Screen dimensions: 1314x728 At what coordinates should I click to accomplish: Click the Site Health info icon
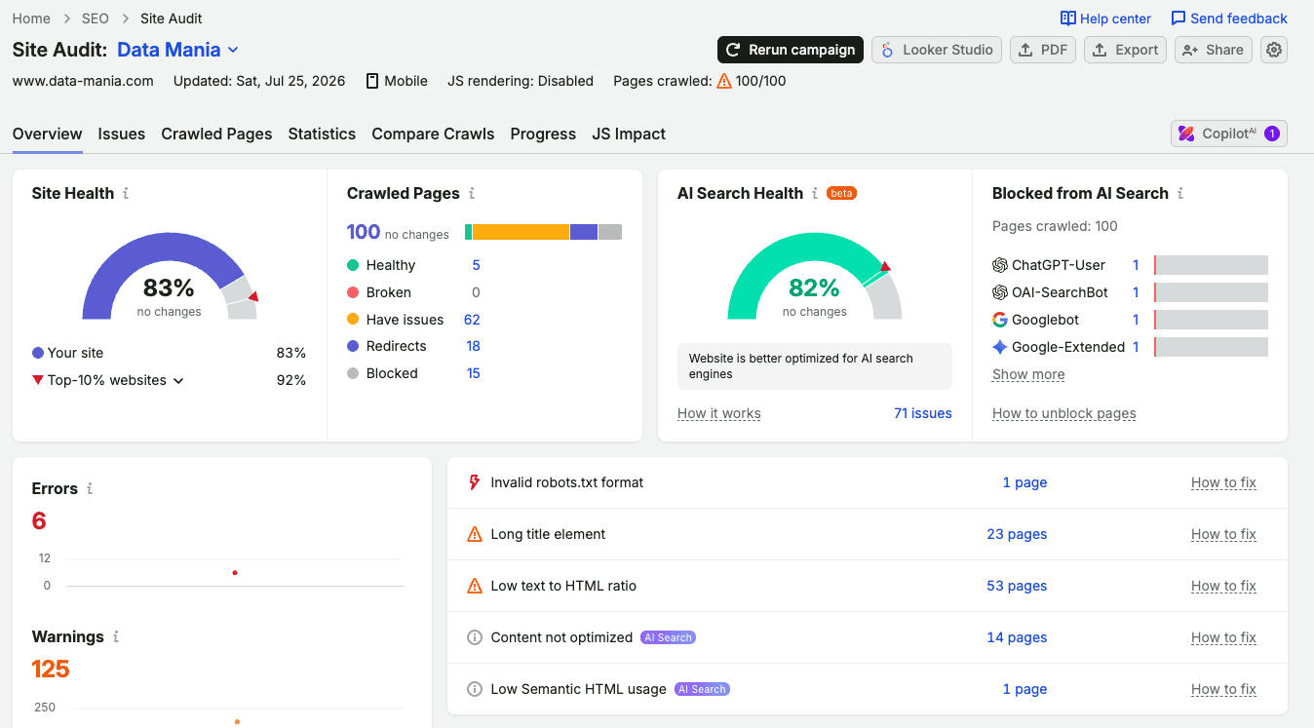pos(126,193)
